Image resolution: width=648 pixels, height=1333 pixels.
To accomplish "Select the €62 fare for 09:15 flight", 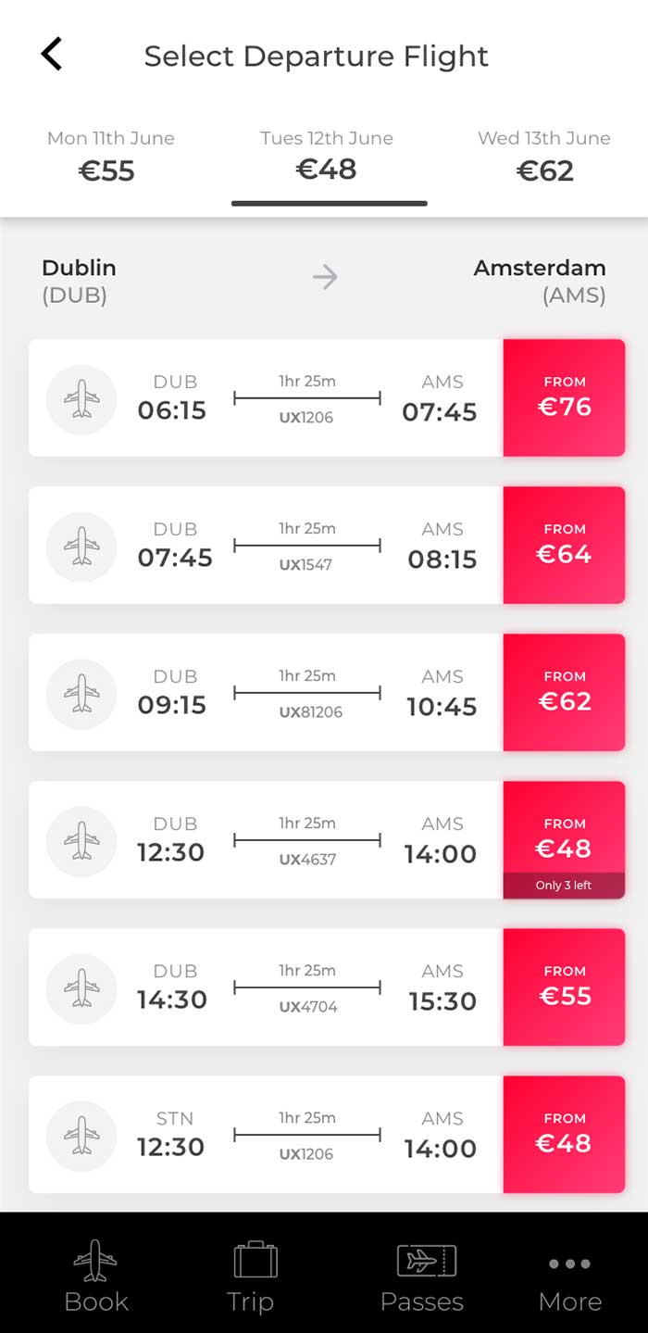I will coord(564,692).
